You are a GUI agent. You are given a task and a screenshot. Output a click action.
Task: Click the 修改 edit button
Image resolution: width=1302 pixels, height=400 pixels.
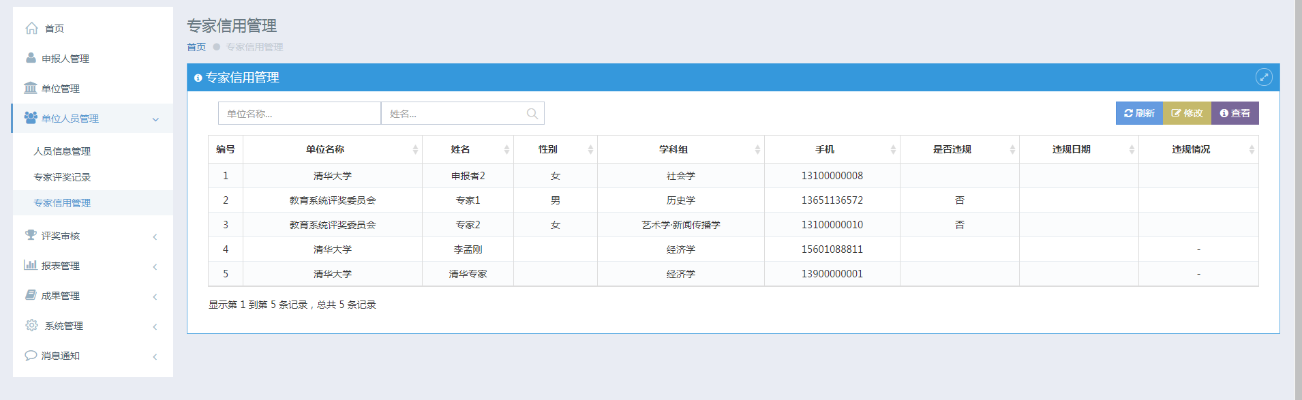coord(1187,113)
